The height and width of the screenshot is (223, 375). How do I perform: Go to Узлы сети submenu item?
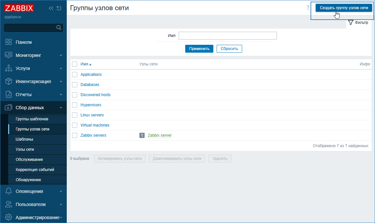[25, 149]
